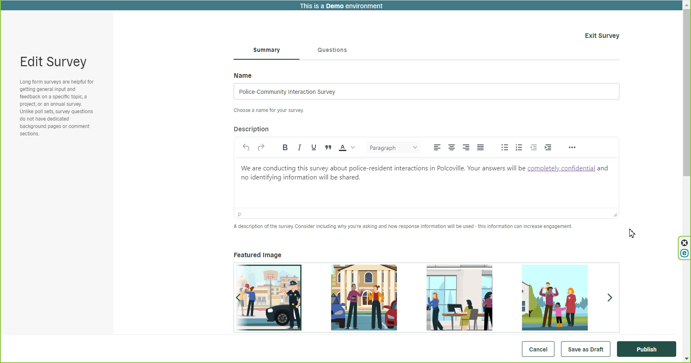Create a numbered list
Screen dimensions: 691x363
[519, 147]
